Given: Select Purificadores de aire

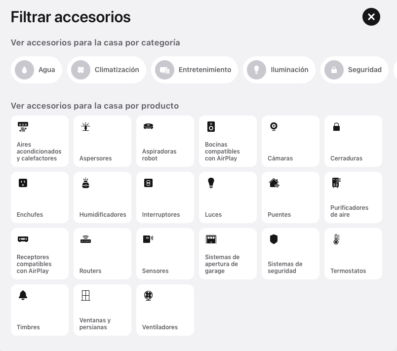Looking at the screenshot, I should [x=353, y=197].
